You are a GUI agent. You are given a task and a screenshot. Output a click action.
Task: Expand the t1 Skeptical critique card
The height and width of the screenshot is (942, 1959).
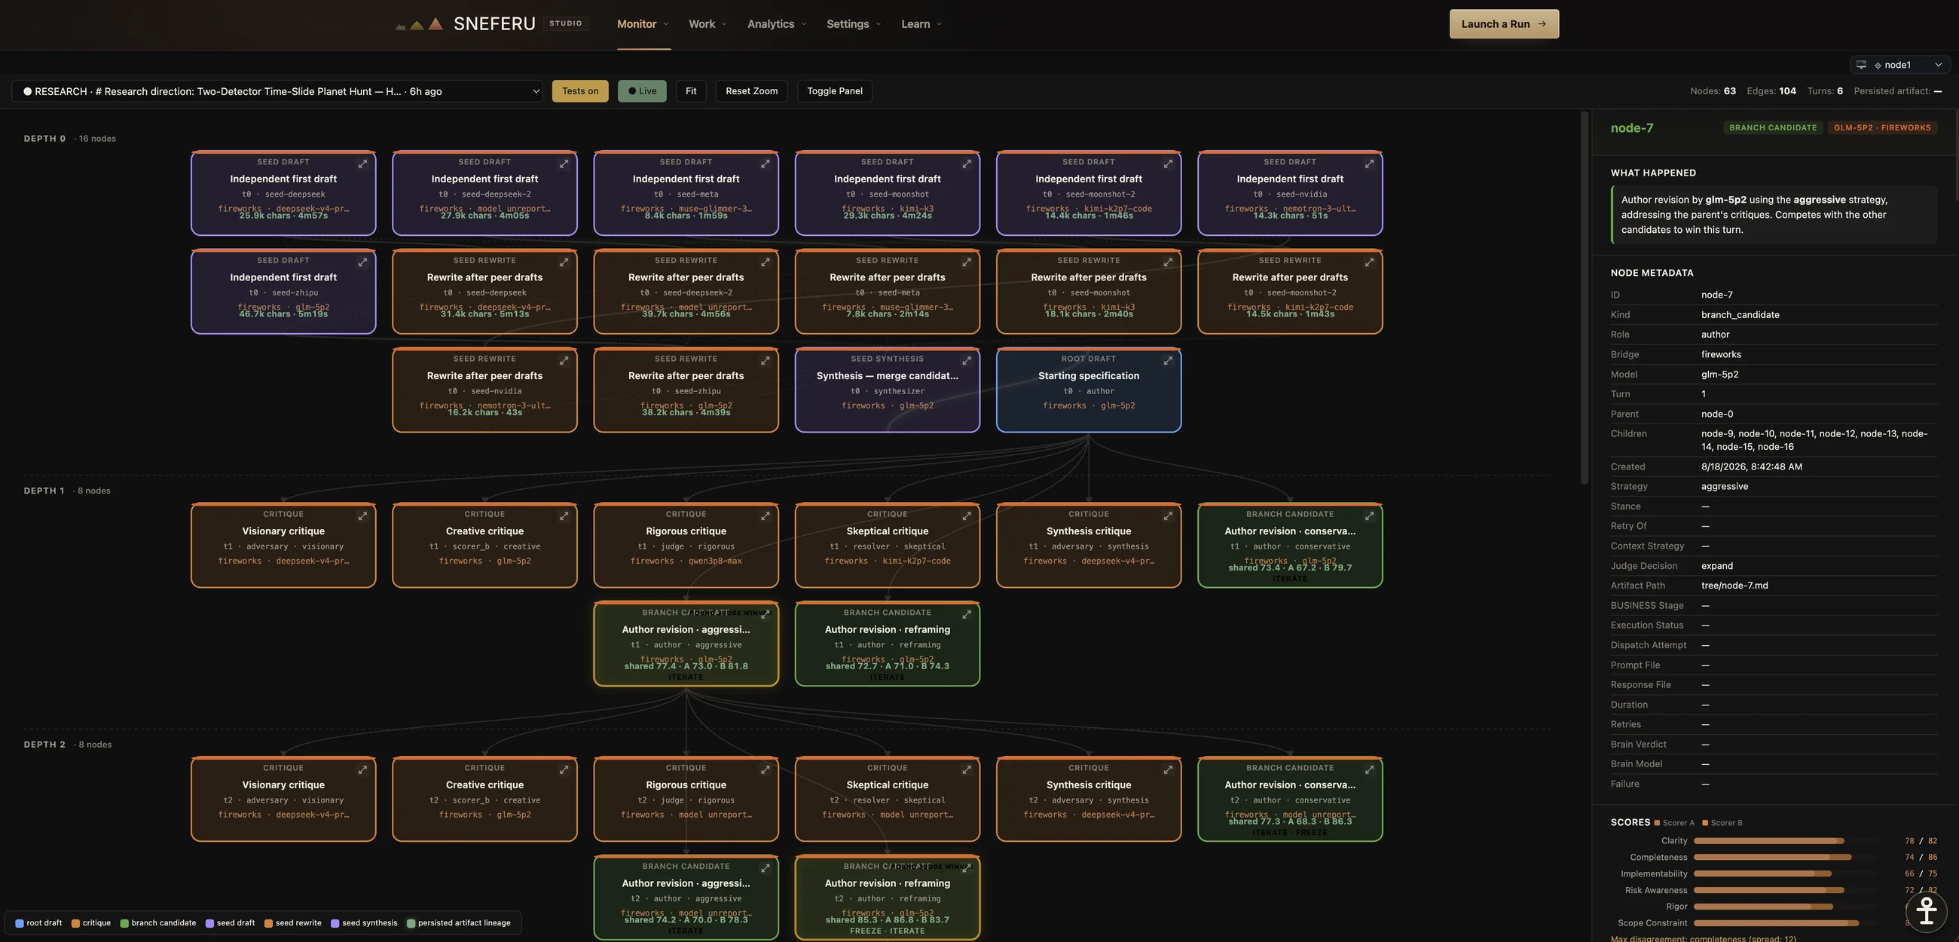pos(967,516)
